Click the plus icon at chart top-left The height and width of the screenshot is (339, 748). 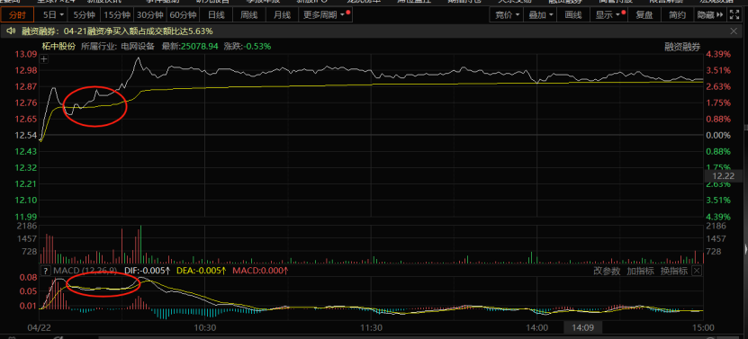click(x=44, y=59)
